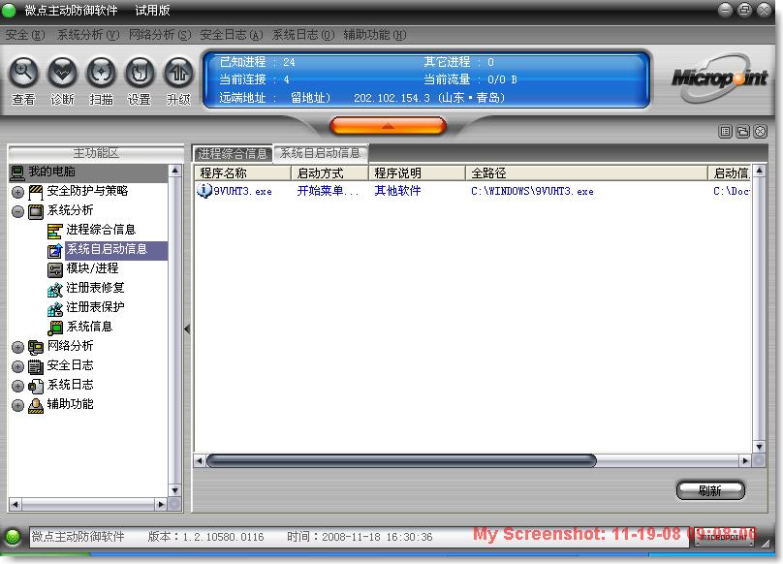Open the 安全(E) menu
Screen dimensions: 783x564
[x=25, y=35]
